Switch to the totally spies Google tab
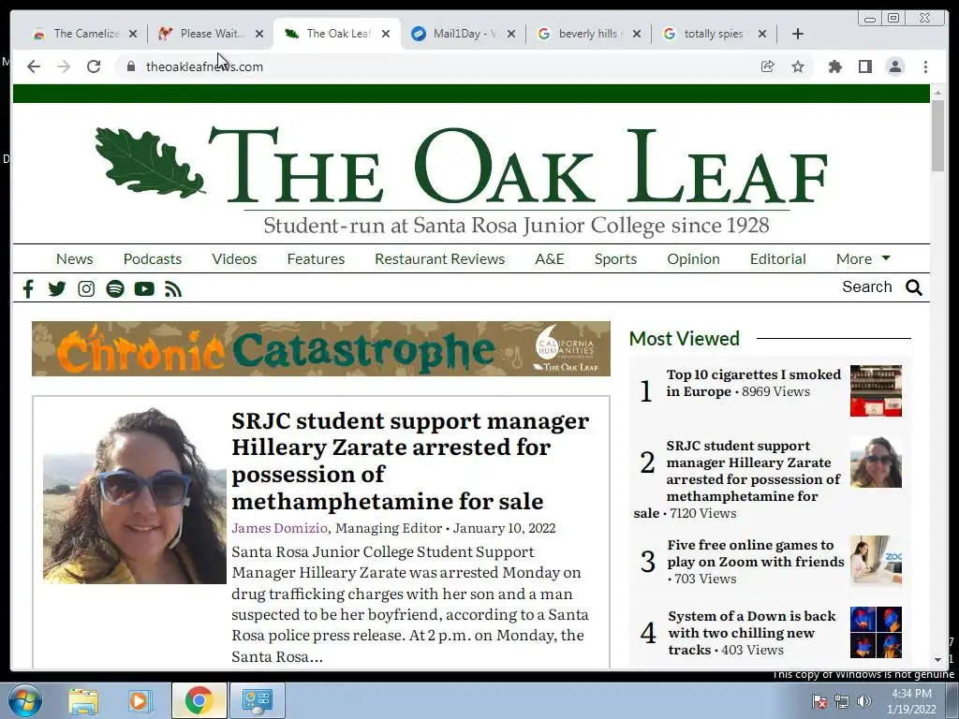The image size is (959, 719). click(x=715, y=34)
